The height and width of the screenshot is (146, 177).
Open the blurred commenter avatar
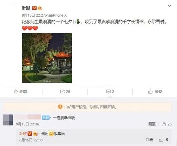pos(8,120)
